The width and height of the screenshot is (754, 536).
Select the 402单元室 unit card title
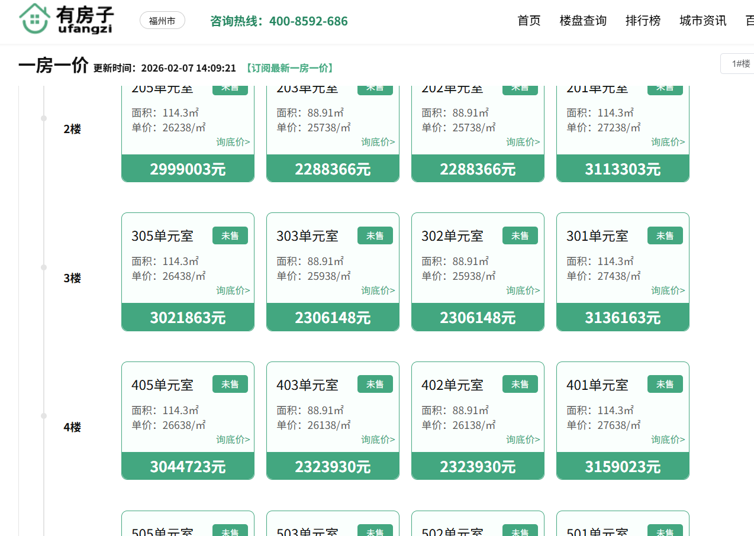(452, 385)
